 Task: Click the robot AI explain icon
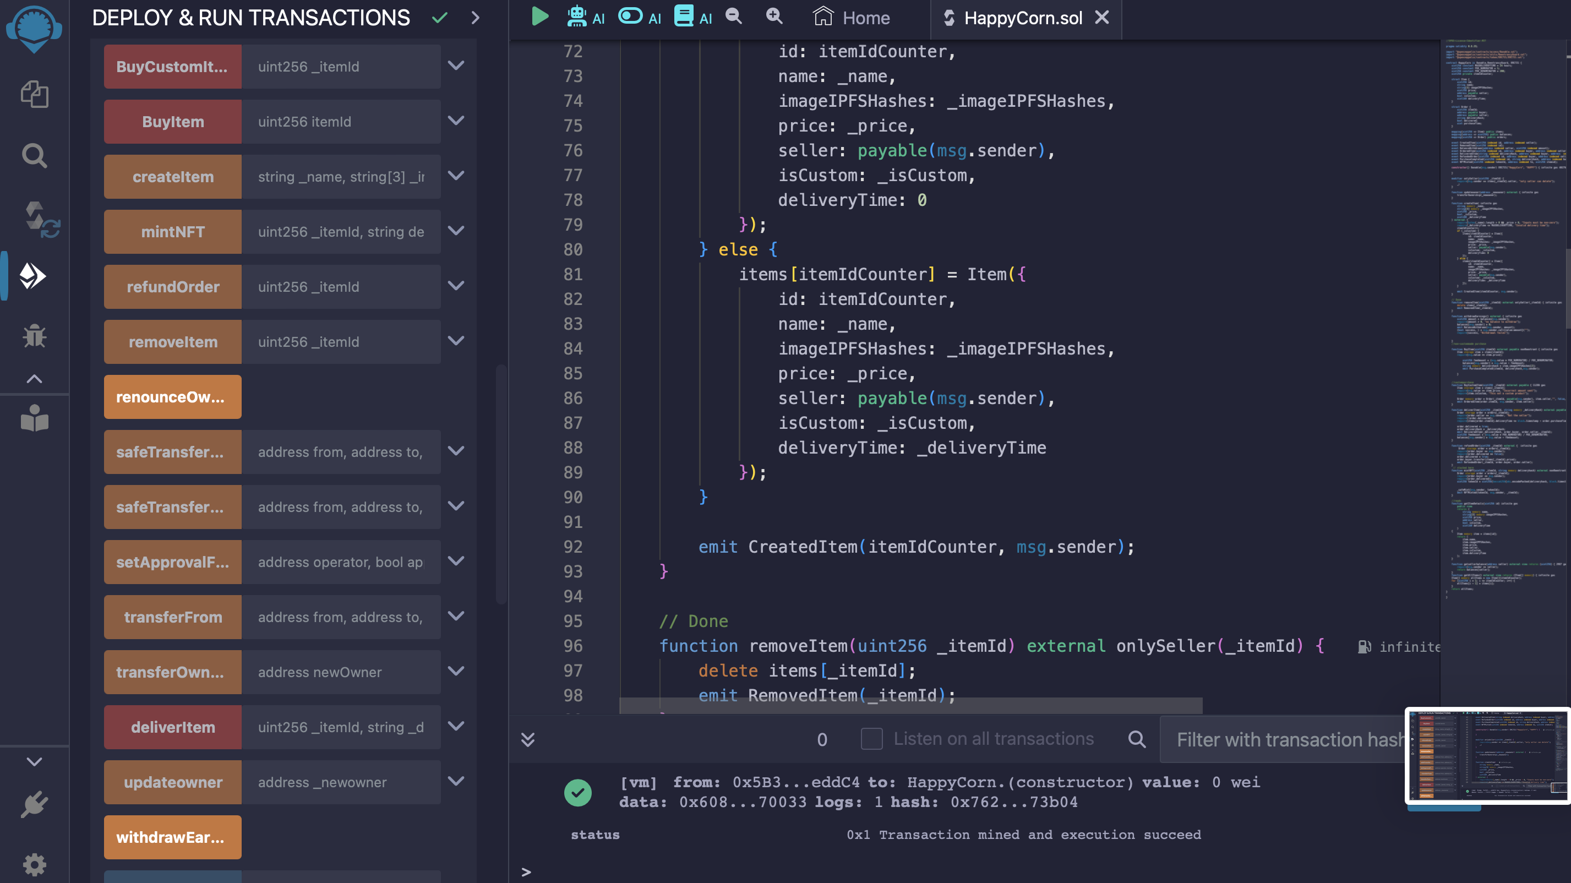(x=586, y=17)
